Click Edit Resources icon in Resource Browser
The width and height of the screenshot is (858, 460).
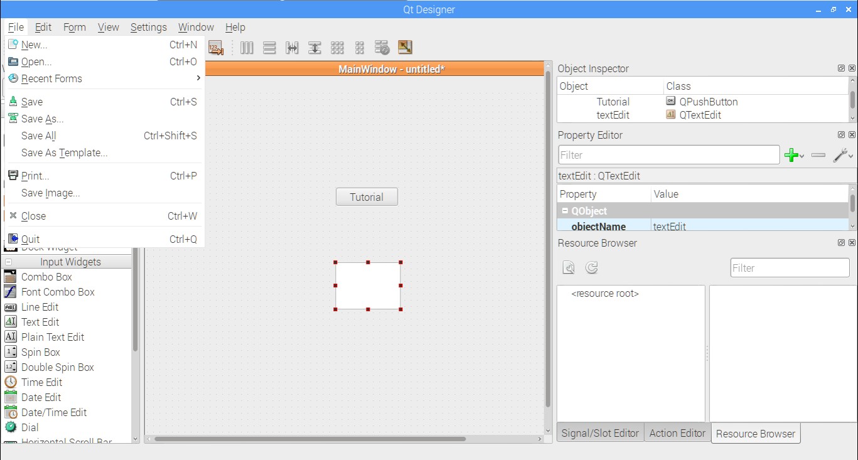pos(569,268)
